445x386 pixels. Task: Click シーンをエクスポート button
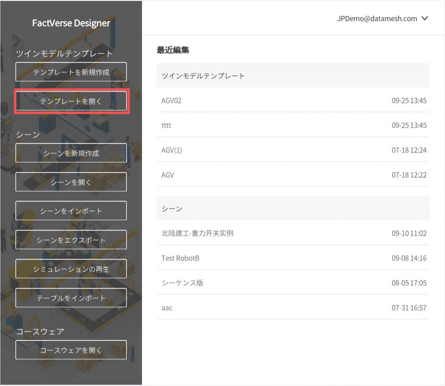pos(71,240)
